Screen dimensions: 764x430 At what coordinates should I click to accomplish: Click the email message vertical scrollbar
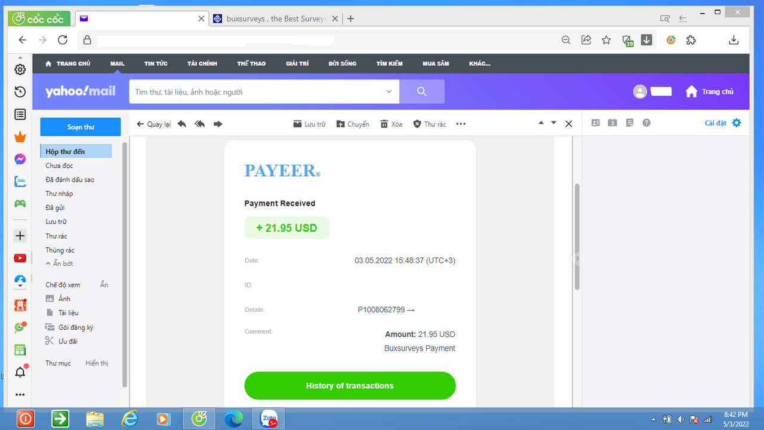click(x=577, y=236)
